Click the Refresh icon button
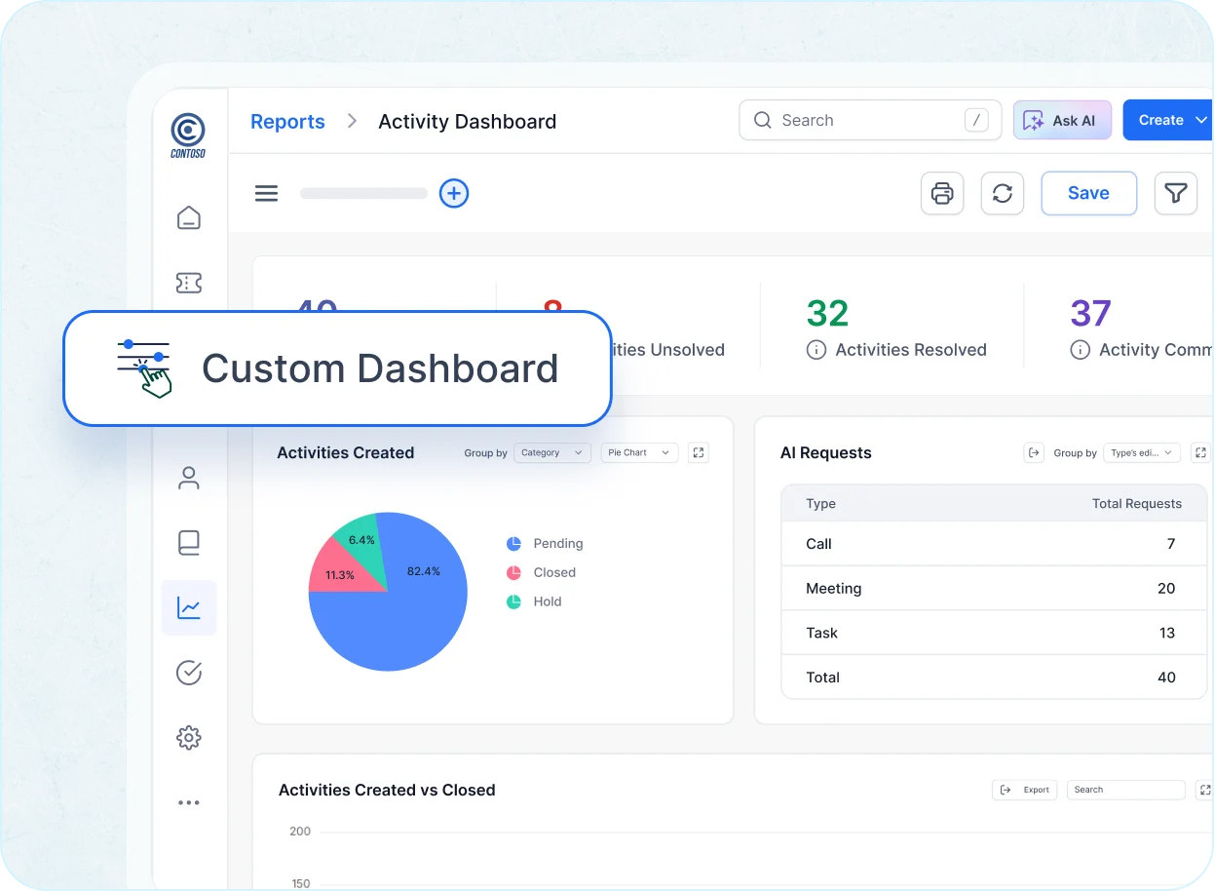 (1003, 193)
